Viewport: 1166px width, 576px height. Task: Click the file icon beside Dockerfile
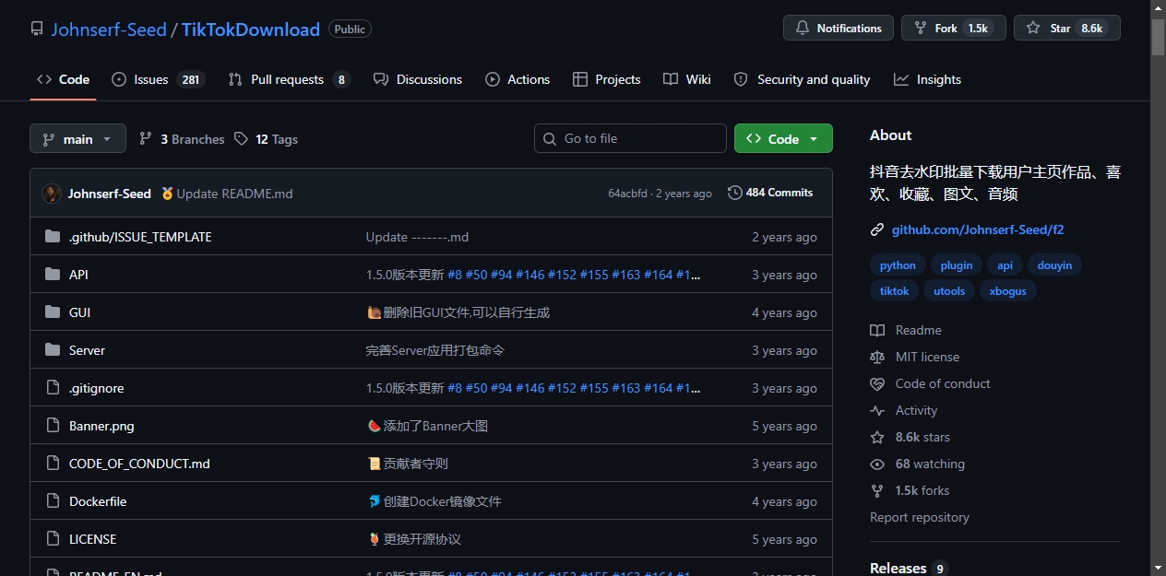[x=53, y=501]
